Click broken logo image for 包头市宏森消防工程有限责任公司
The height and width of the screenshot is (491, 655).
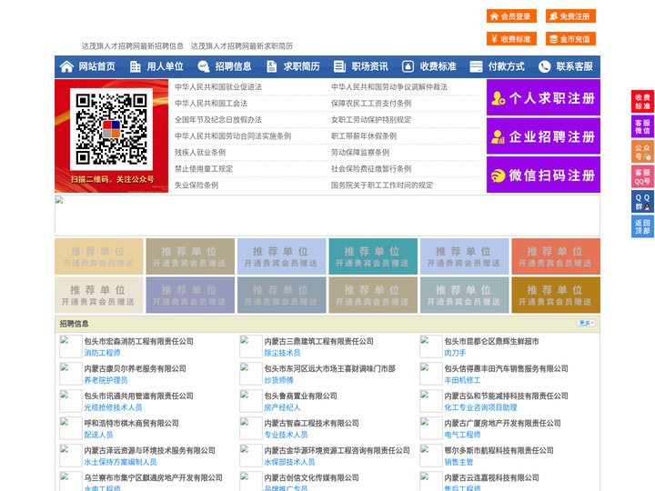coord(70,346)
